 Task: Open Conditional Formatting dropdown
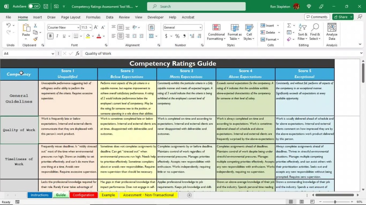[216, 32]
